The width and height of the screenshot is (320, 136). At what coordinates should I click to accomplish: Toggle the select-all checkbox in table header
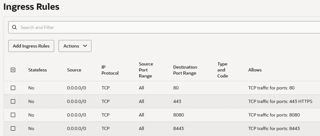13,70
